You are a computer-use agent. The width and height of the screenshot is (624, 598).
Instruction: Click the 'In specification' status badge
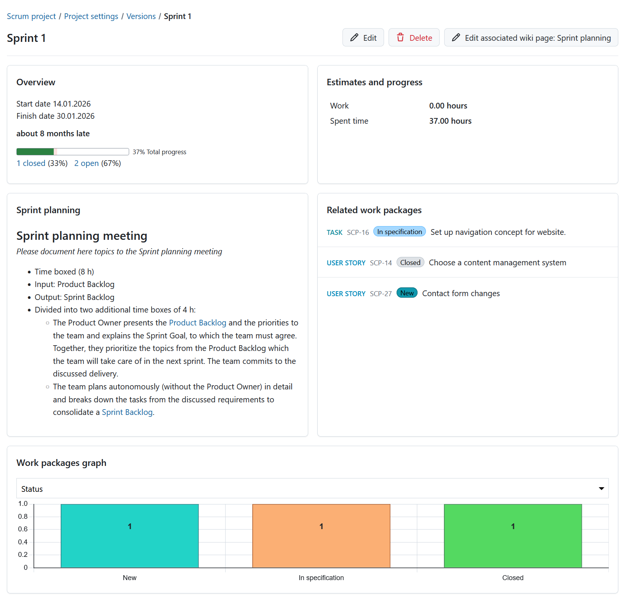coord(400,232)
